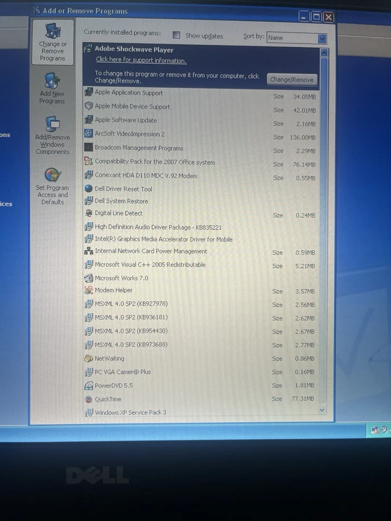This screenshot has height=521, width=391.
Task: Click the Dell System Restore icon
Action: (x=89, y=200)
